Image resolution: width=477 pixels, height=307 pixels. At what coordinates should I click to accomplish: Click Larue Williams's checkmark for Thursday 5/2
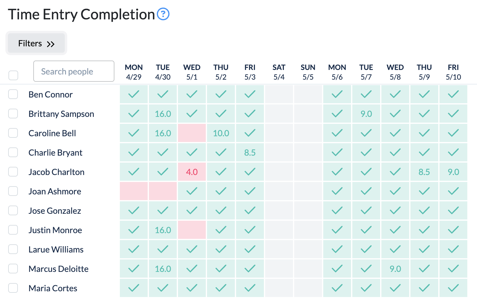coord(221,249)
